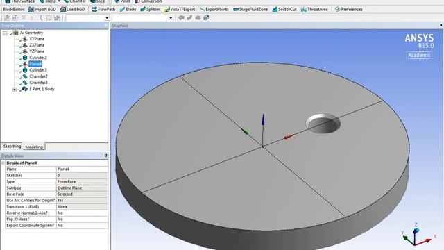Collapse the Details of Plane4 section

[3, 163]
